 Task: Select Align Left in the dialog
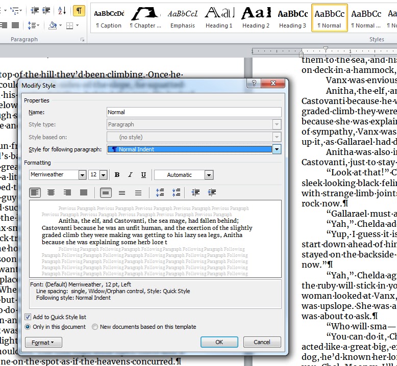(x=35, y=193)
